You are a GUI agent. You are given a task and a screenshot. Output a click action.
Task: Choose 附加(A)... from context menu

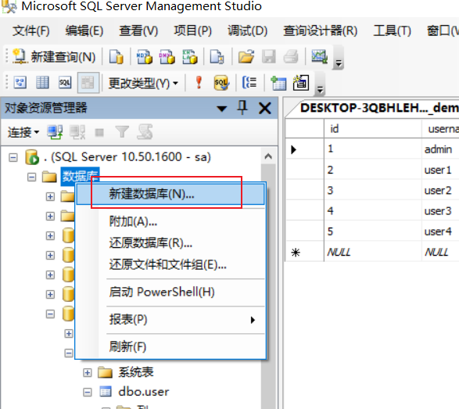(170, 221)
